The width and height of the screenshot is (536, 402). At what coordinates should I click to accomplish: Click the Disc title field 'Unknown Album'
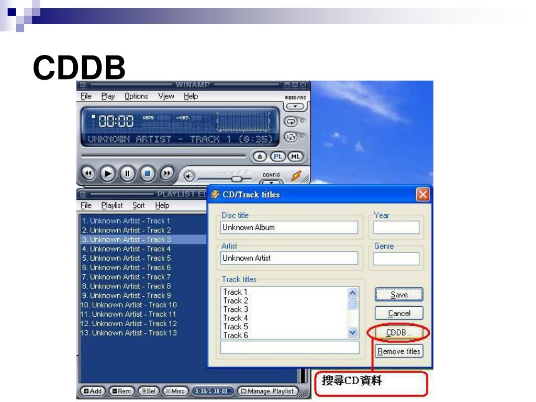[x=289, y=227]
